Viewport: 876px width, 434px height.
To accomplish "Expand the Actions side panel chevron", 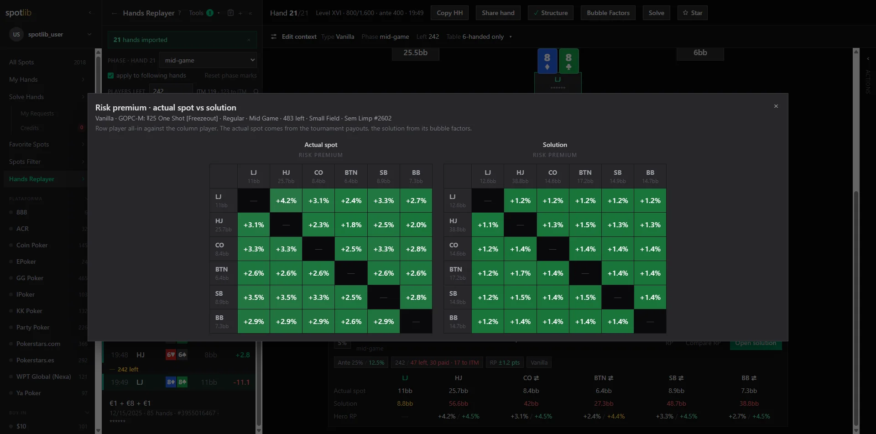I will click(x=868, y=58).
